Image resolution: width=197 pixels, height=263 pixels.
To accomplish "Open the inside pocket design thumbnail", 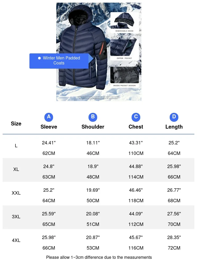I will point(125,77).
